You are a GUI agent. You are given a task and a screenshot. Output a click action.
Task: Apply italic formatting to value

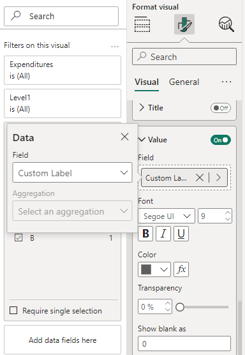[163, 234]
